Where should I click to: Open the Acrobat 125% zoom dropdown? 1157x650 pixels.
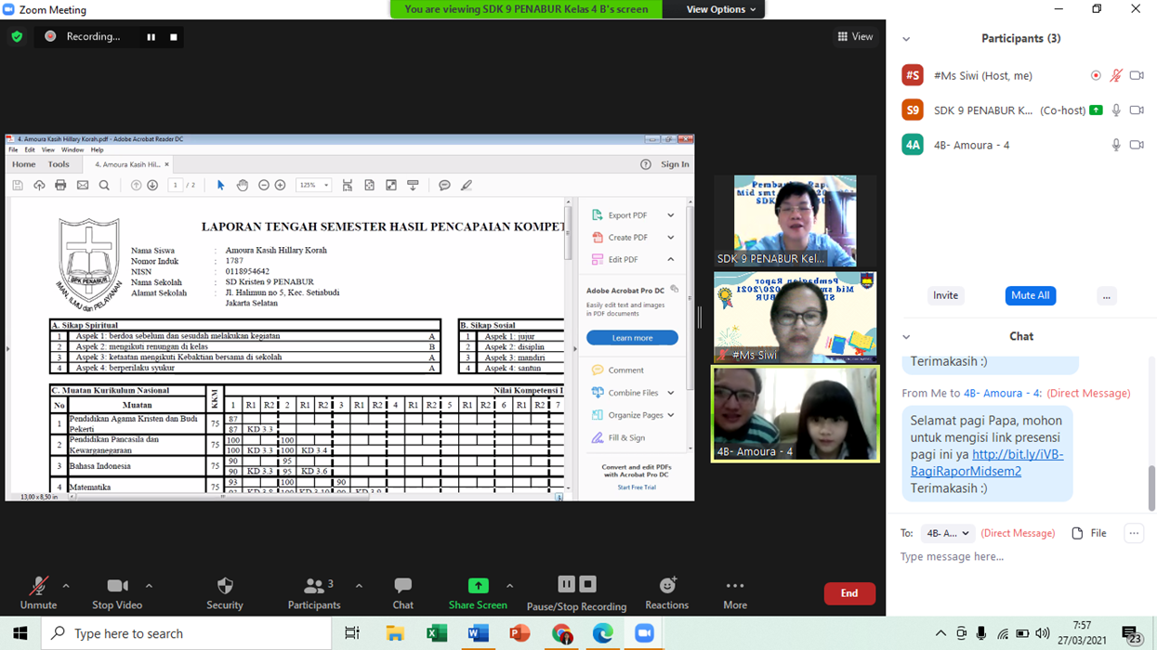pos(313,186)
